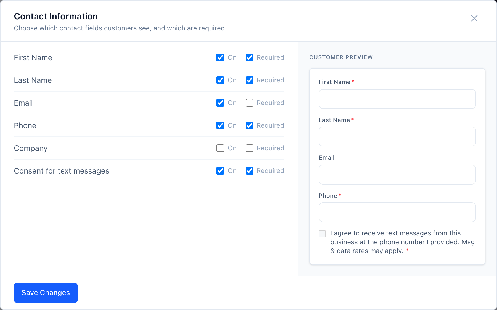Uncheck the First Name On checkbox
The image size is (497, 310).
[x=220, y=57]
